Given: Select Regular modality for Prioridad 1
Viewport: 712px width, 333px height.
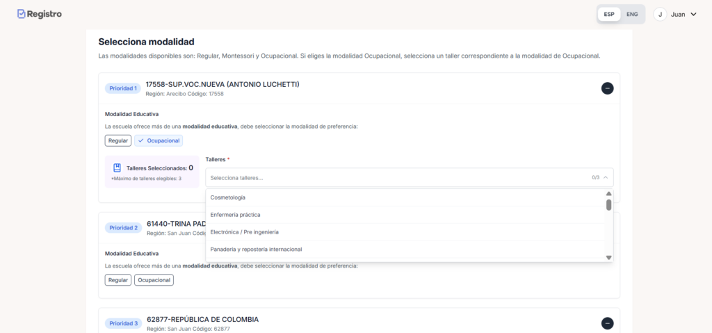Looking at the screenshot, I should pos(118,140).
